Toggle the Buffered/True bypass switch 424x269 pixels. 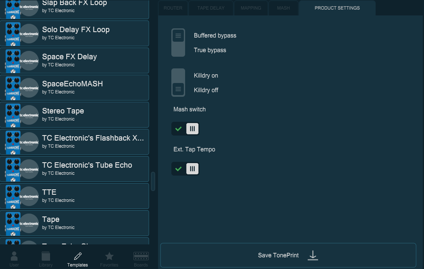click(x=178, y=43)
